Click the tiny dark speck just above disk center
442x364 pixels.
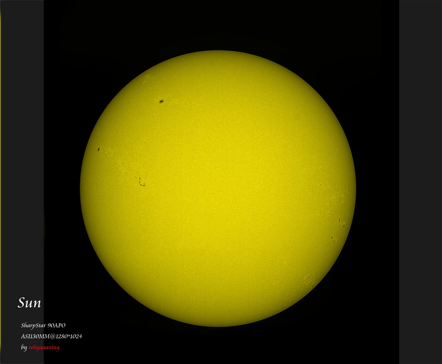[x=227, y=145]
